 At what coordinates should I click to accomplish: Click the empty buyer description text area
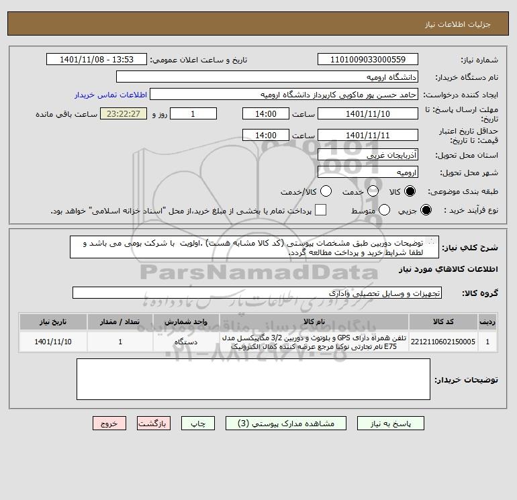[253, 379]
